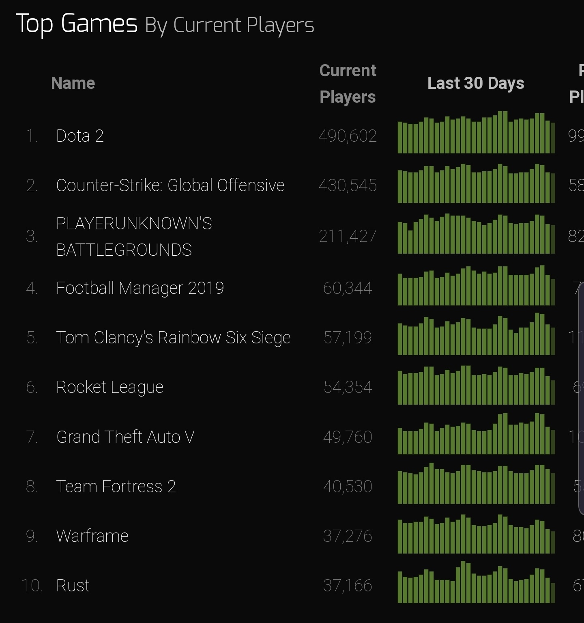Viewport: 584px width, 623px height.
Task: Open Counter-Strike: Global Offensive link
Action: pyautogui.click(x=170, y=185)
